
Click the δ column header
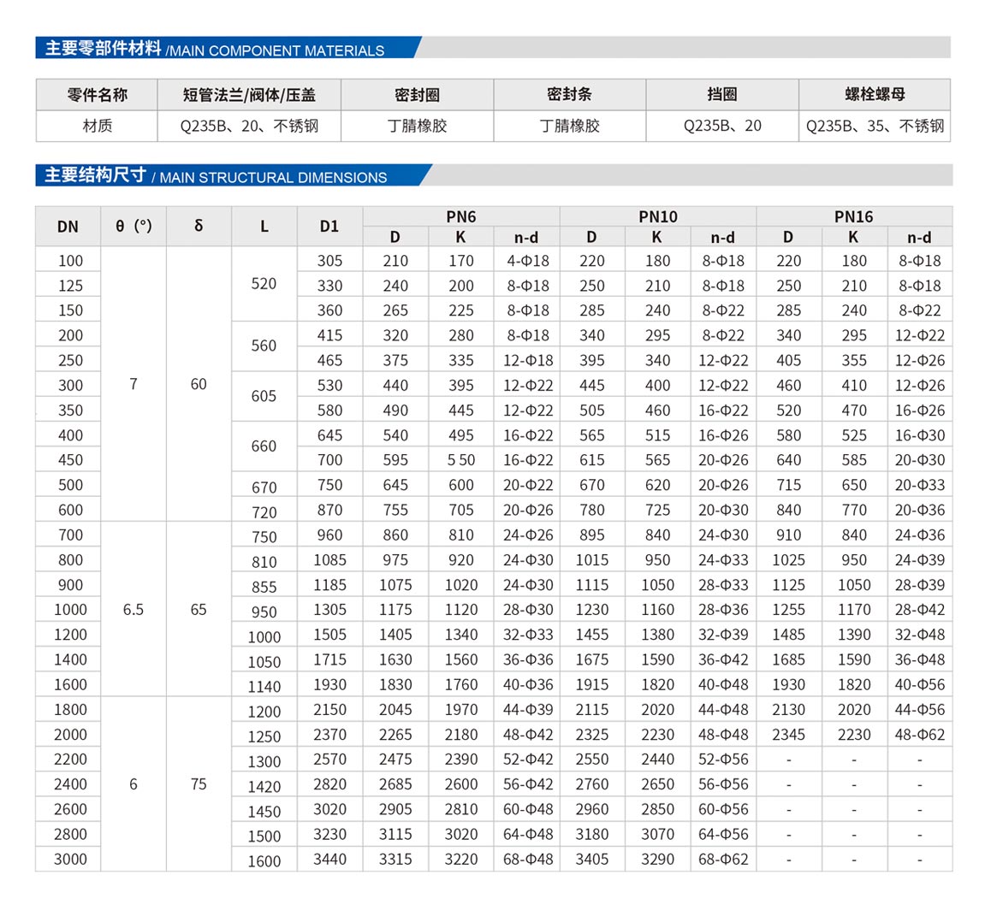[x=199, y=227]
